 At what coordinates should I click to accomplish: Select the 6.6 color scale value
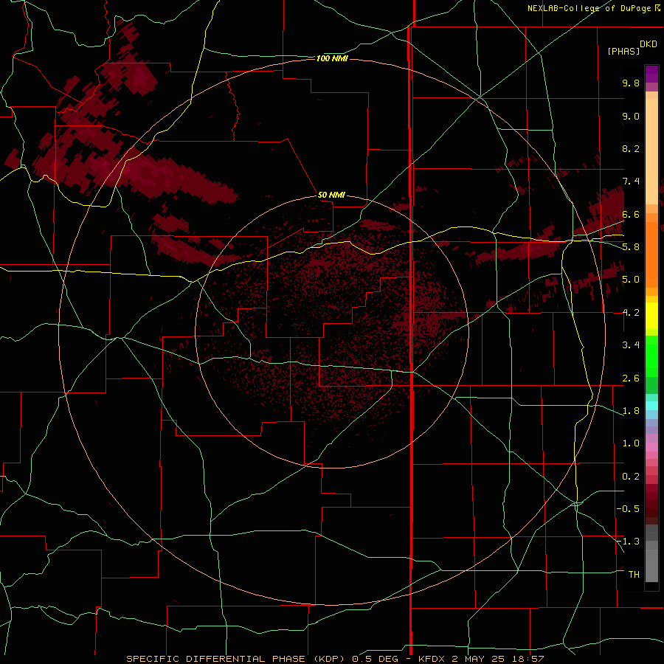pyautogui.click(x=631, y=214)
